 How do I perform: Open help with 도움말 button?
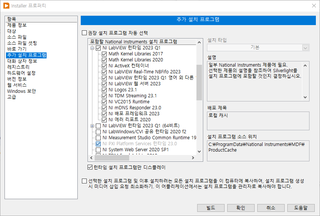(301, 208)
